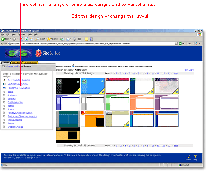Open the Weblogs/Blogs category link

[x=15, y=127]
